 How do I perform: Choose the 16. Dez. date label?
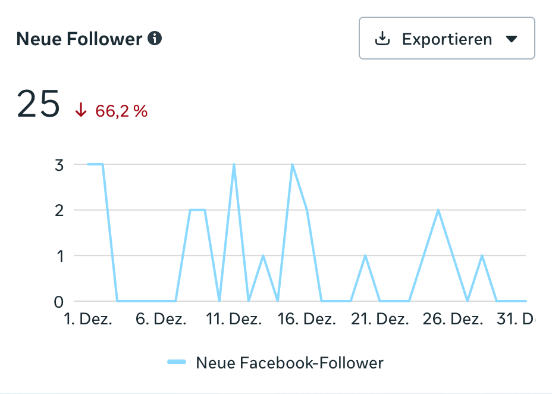tap(307, 320)
